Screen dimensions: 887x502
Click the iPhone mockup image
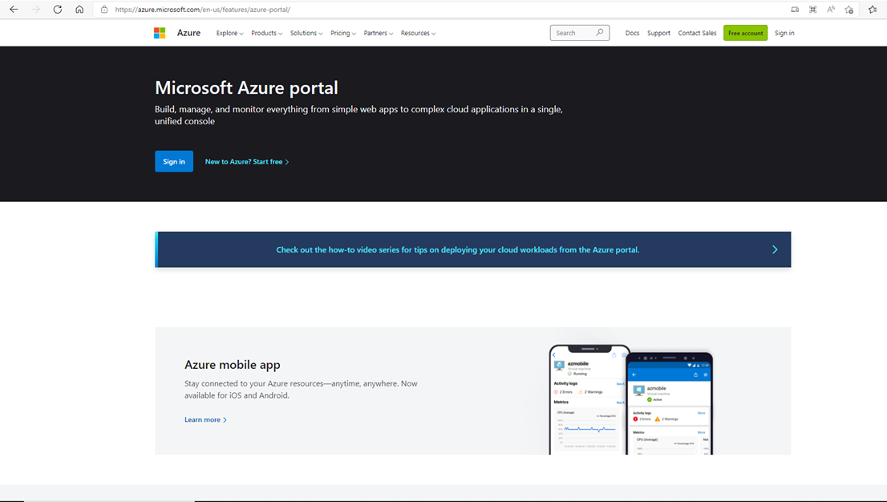[x=587, y=399]
